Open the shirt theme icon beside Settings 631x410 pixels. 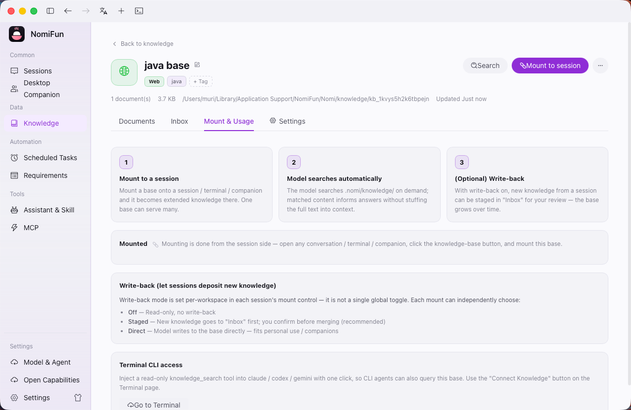tap(78, 398)
